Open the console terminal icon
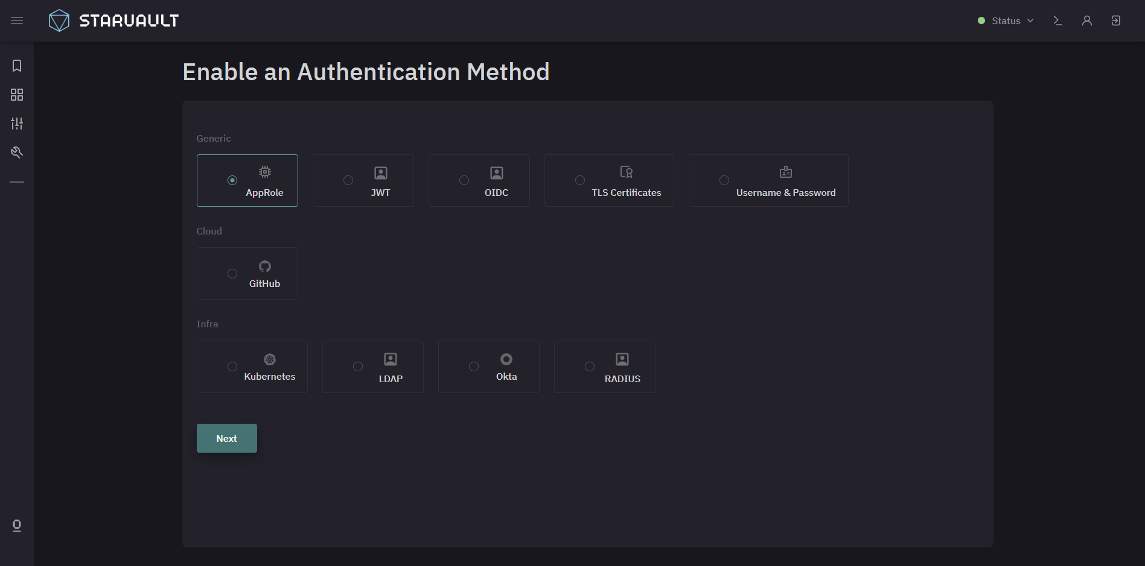1145x566 pixels. [1057, 20]
